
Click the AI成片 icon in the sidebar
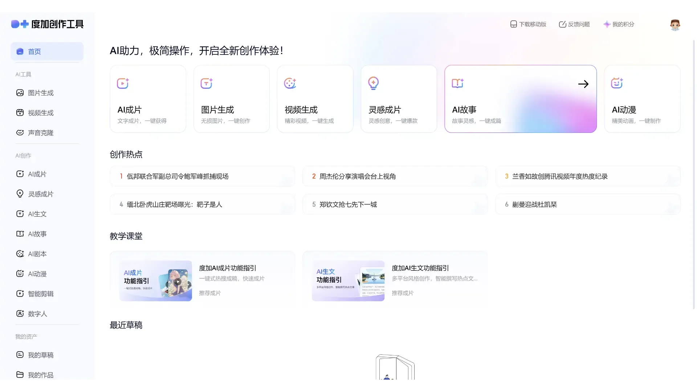tap(20, 174)
